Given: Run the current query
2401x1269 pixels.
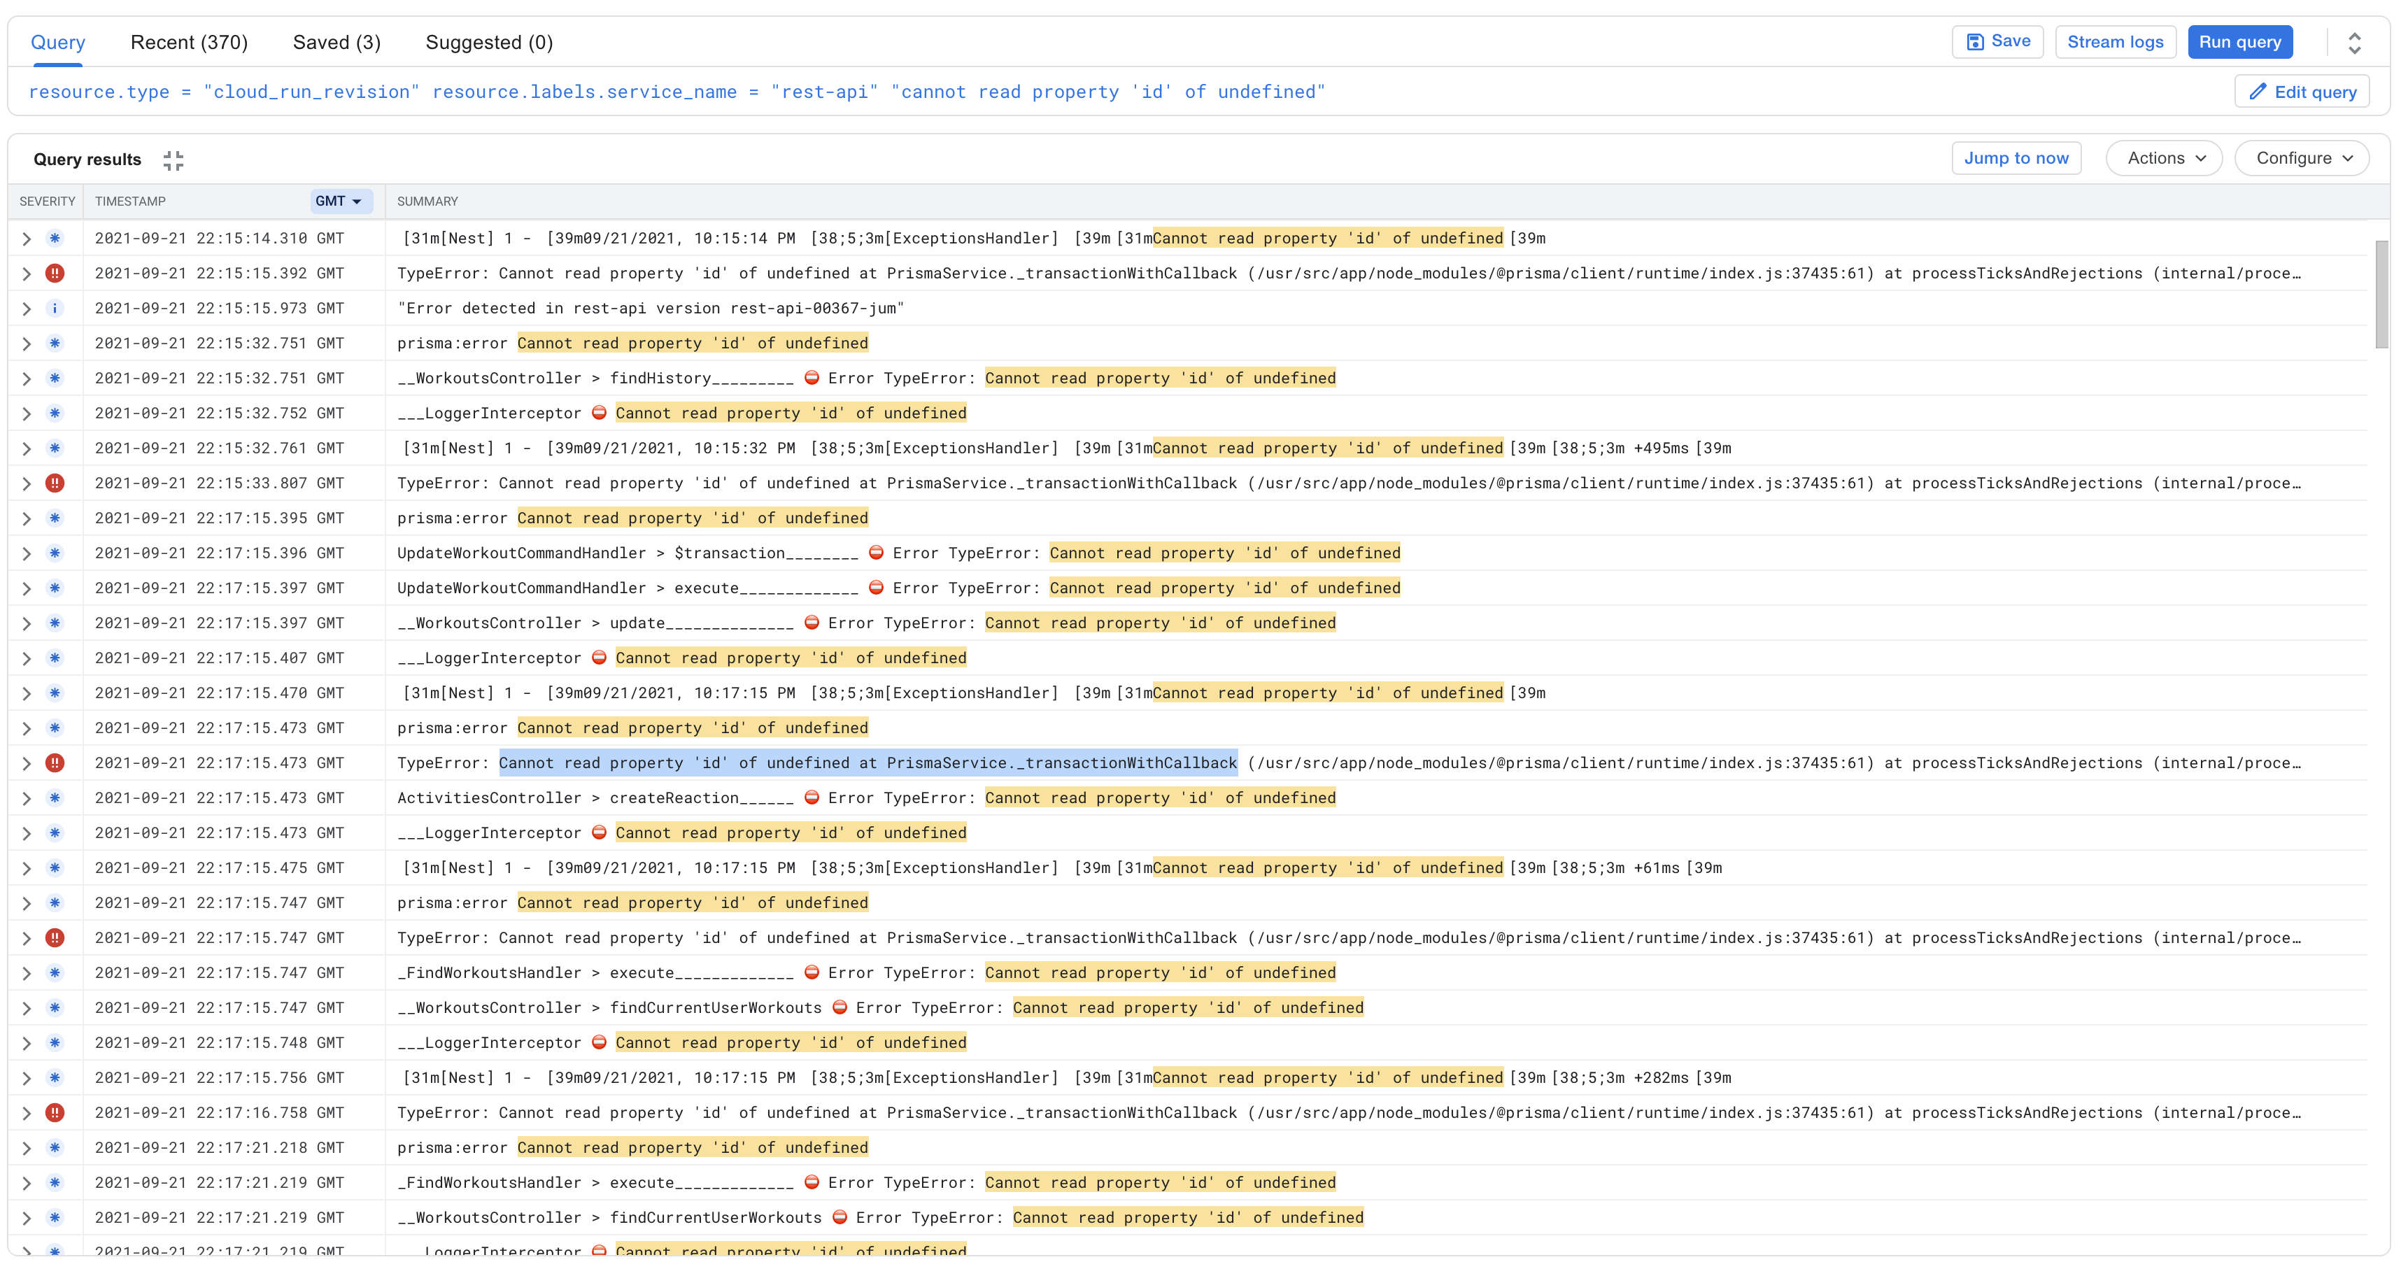Looking at the screenshot, I should [x=2240, y=41].
